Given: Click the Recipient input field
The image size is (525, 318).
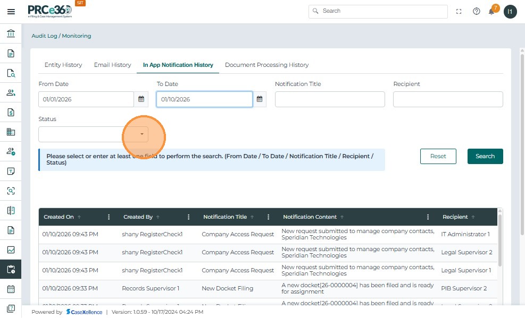Looking at the screenshot, I should [448, 99].
